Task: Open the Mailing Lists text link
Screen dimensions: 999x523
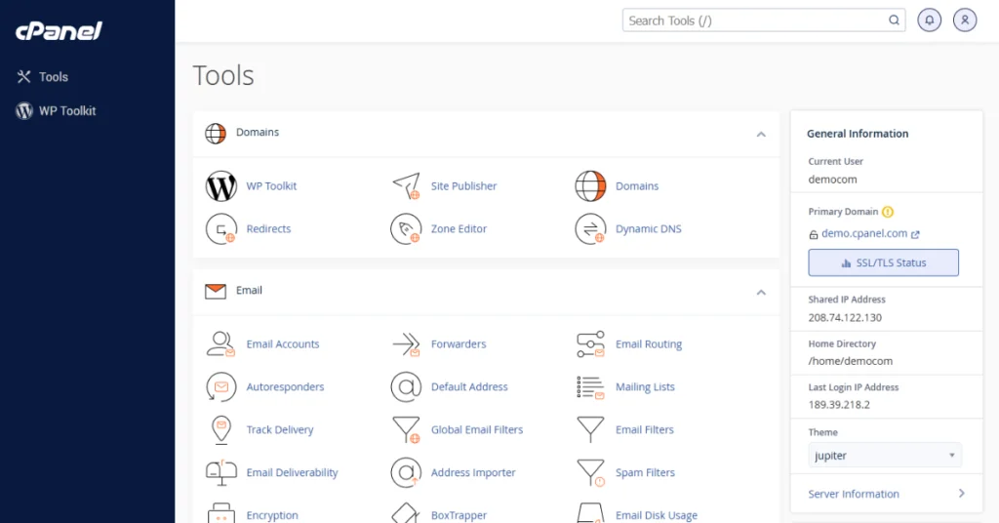Action: 645,386
